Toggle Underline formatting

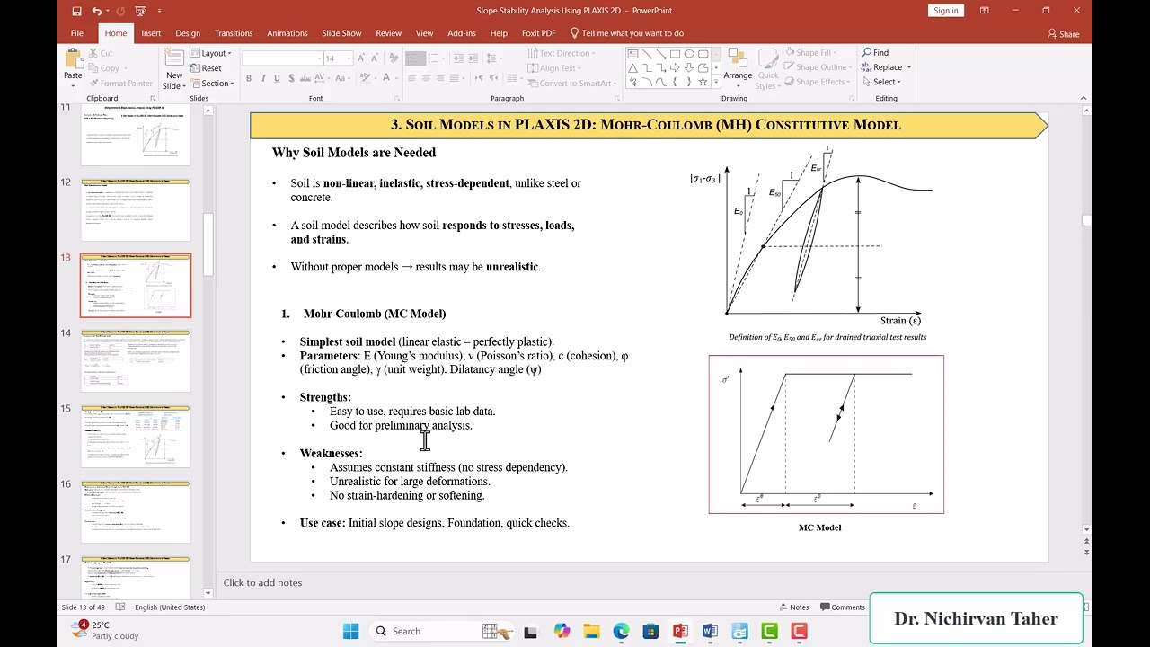(277, 78)
